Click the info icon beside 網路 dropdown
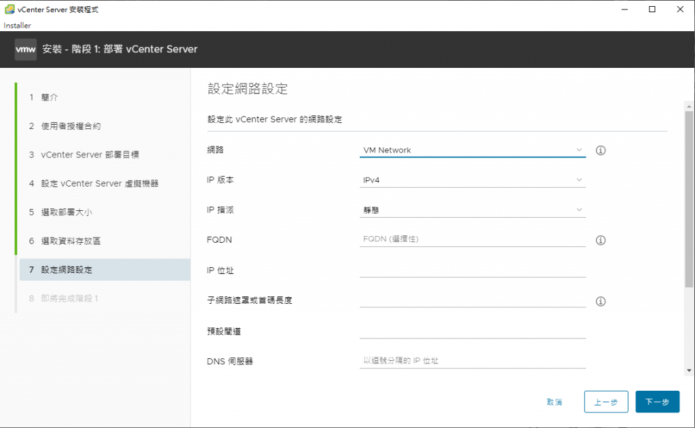This screenshot has height=428, width=695. click(x=601, y=151)
